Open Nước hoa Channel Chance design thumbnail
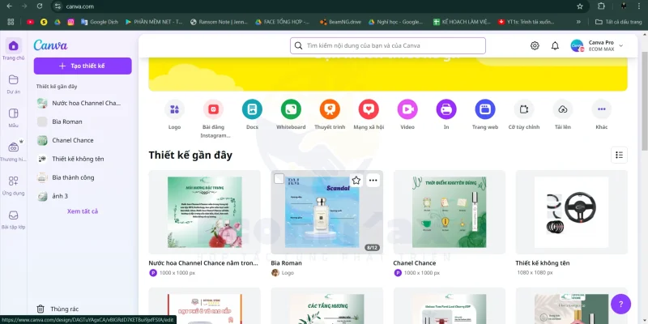This screenshot has width=648, height=324. 205,212
